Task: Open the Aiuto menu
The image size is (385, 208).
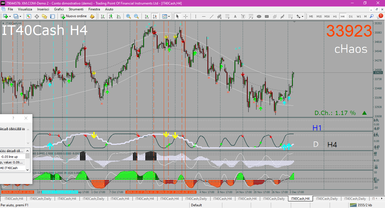Action: point(109,9)
